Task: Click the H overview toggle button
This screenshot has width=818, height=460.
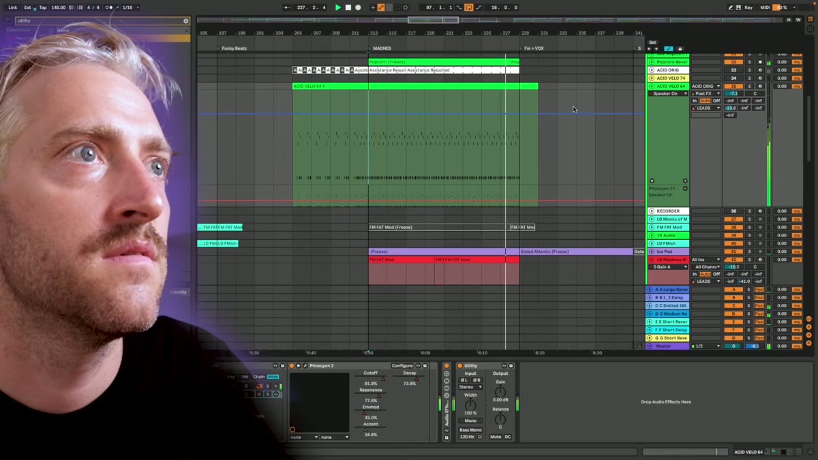Action: 789,20
